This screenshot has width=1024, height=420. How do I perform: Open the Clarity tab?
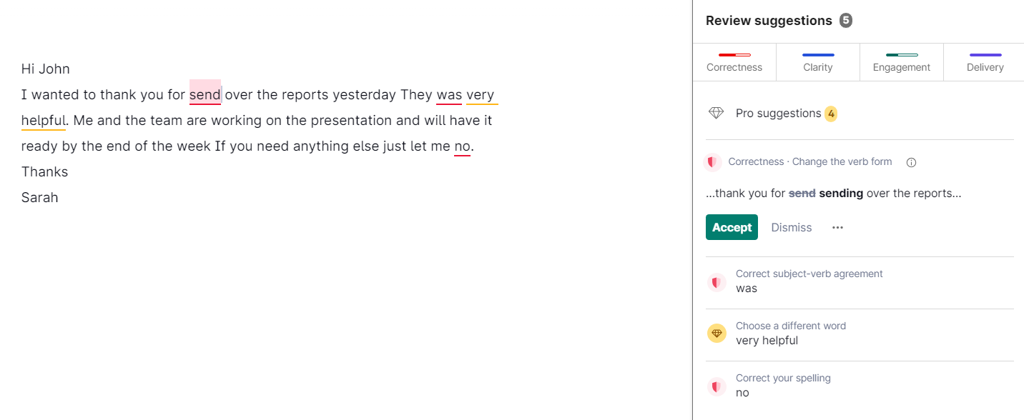[818, 62]
